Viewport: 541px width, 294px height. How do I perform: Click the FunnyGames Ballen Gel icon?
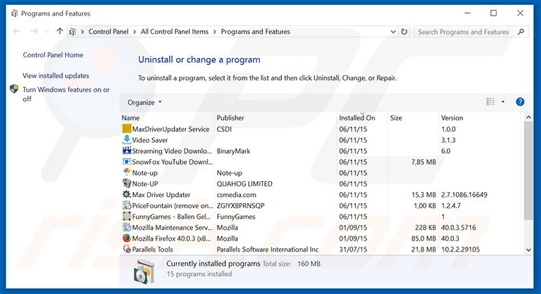tap(127, 217)
